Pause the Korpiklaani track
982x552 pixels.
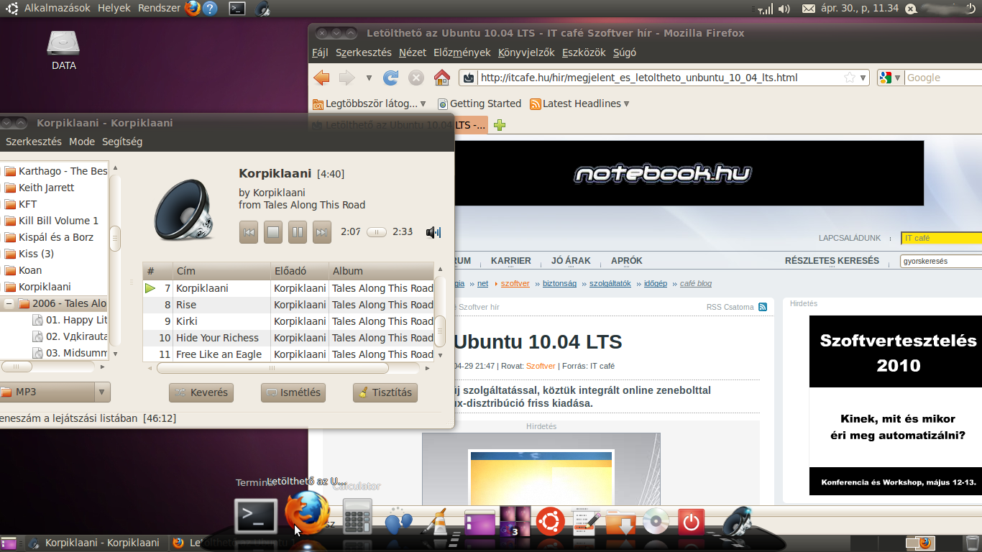pyautogui.click(x=297, y=232)
